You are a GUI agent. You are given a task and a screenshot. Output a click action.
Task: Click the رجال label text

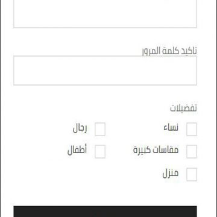point(80,128)
